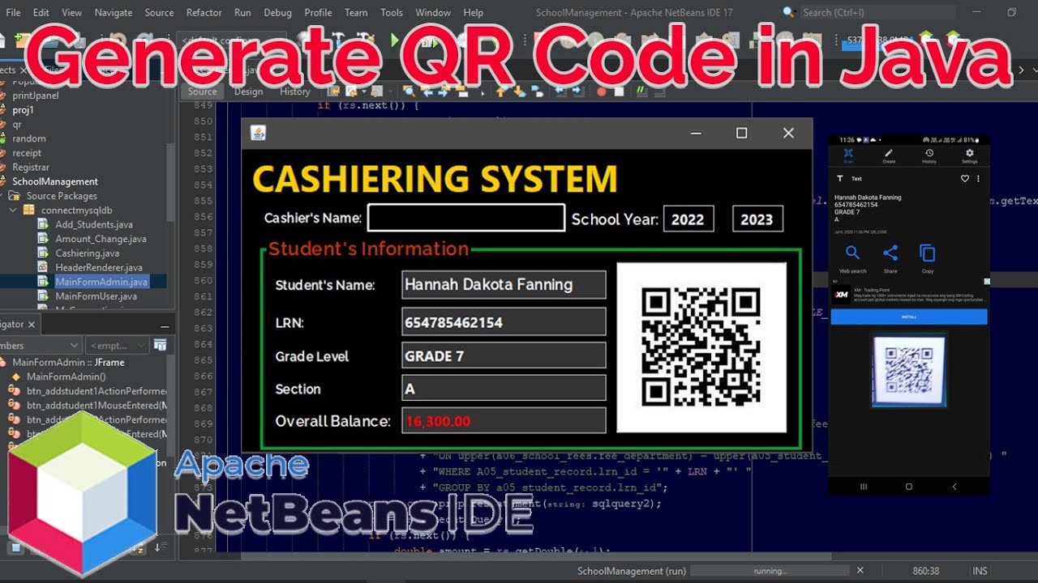
Task: Click the Overall Balance 16,300.00 field
Action: 504,421
